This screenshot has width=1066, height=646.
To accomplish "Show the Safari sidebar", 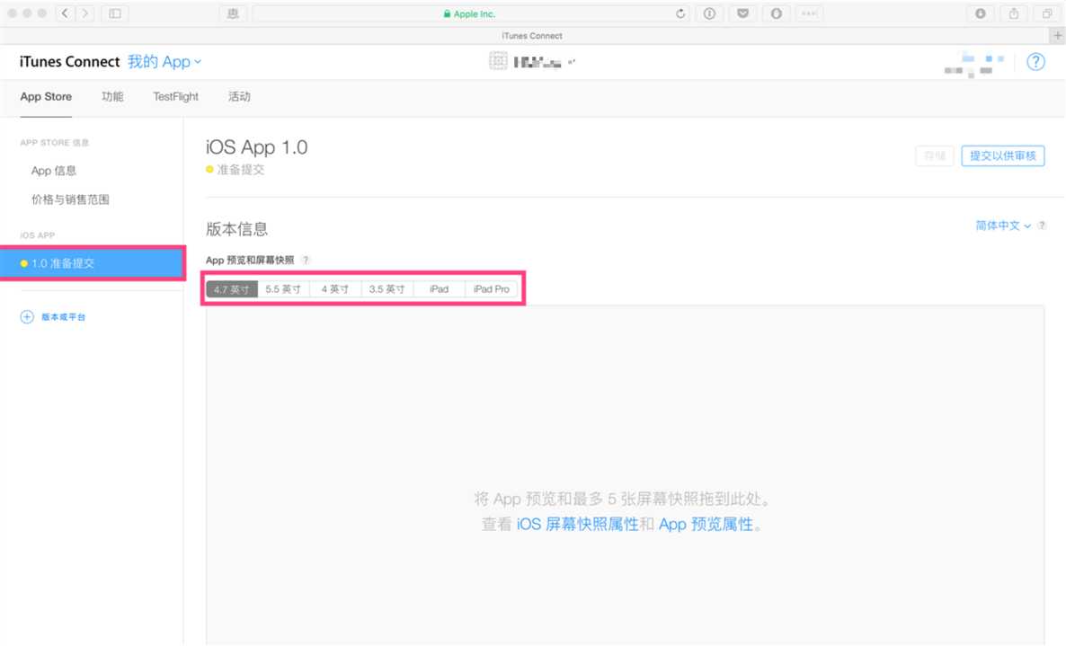I will click(115, 13).
